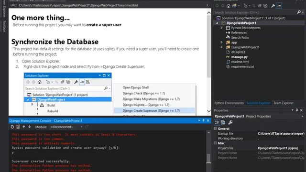Switch to the Solution Explorer tab
Screen dimensions: 306x172
(258, 103)
